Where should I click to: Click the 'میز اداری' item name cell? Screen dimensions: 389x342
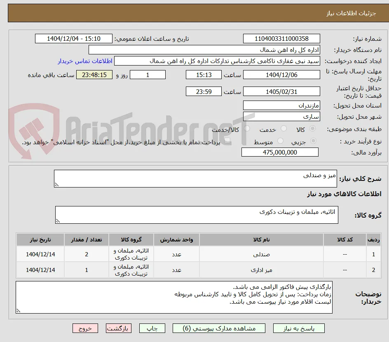pos(262,270)
